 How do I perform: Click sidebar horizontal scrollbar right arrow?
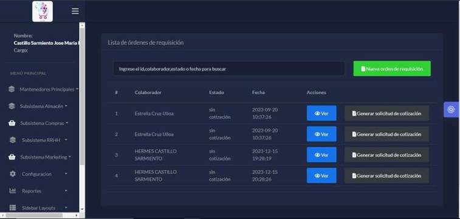[x=77, y=215]
